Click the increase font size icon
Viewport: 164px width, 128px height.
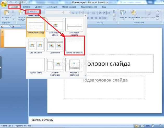(73, 13)
